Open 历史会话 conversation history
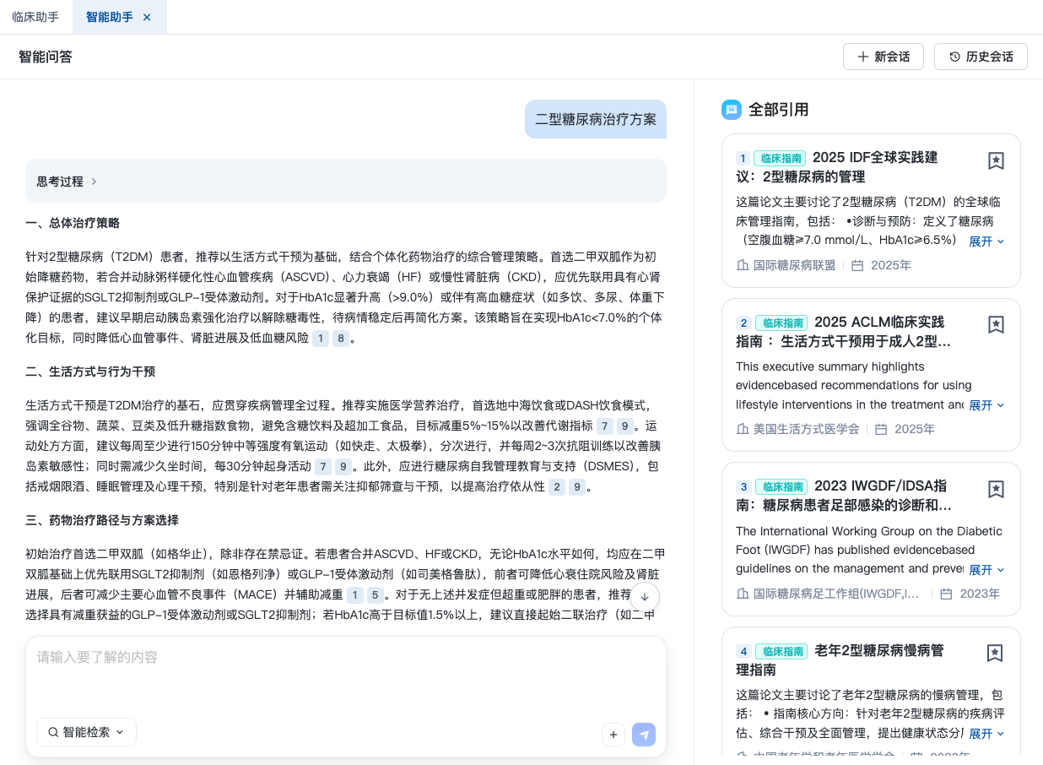 click(981, 57)
